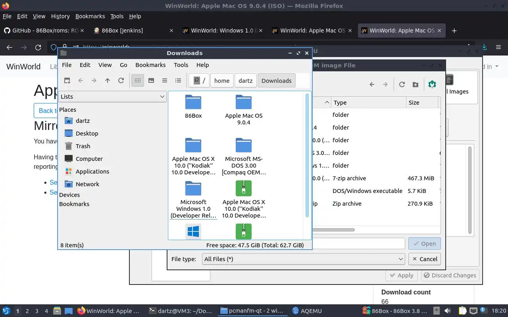Click Apply button in AQEMU window
508x317 pixels.
point(402,275)
